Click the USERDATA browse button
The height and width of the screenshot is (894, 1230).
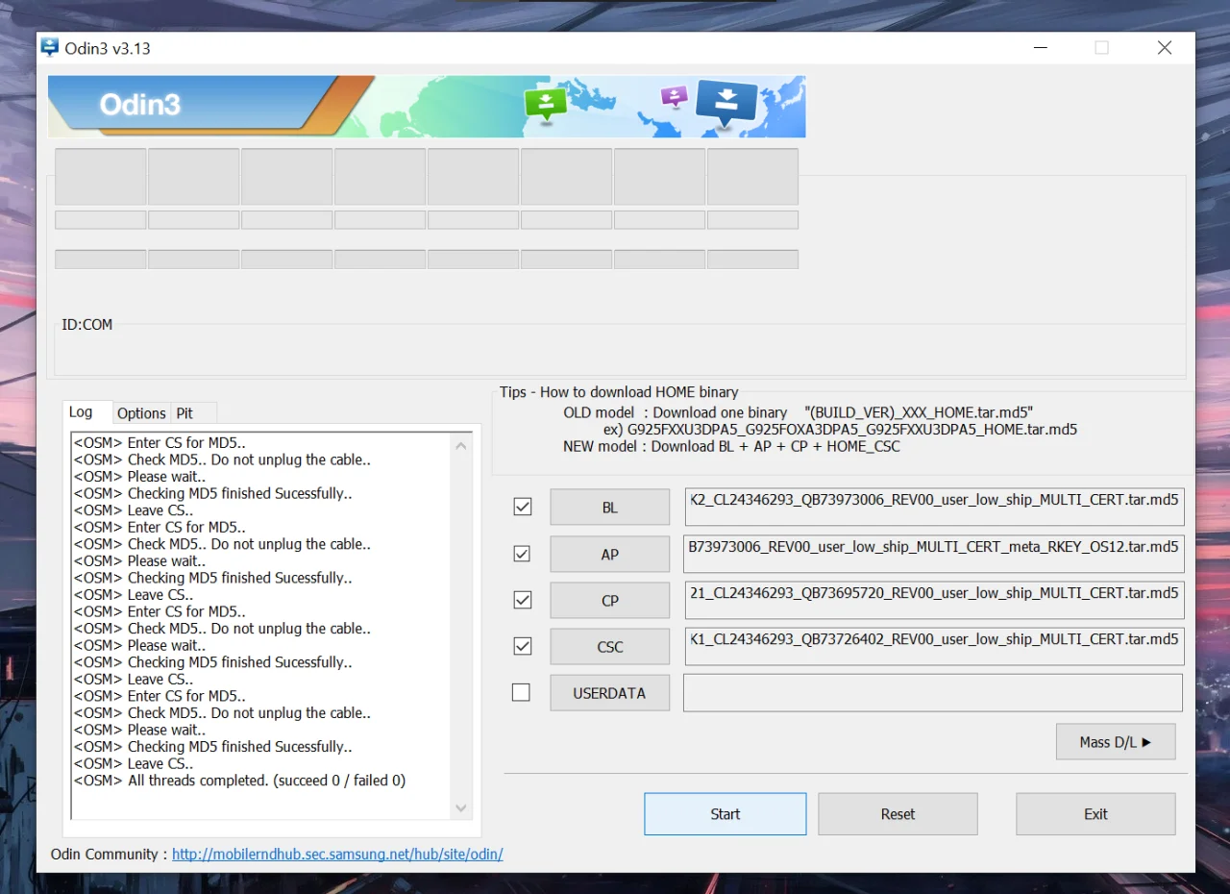(x=609, y=692)
